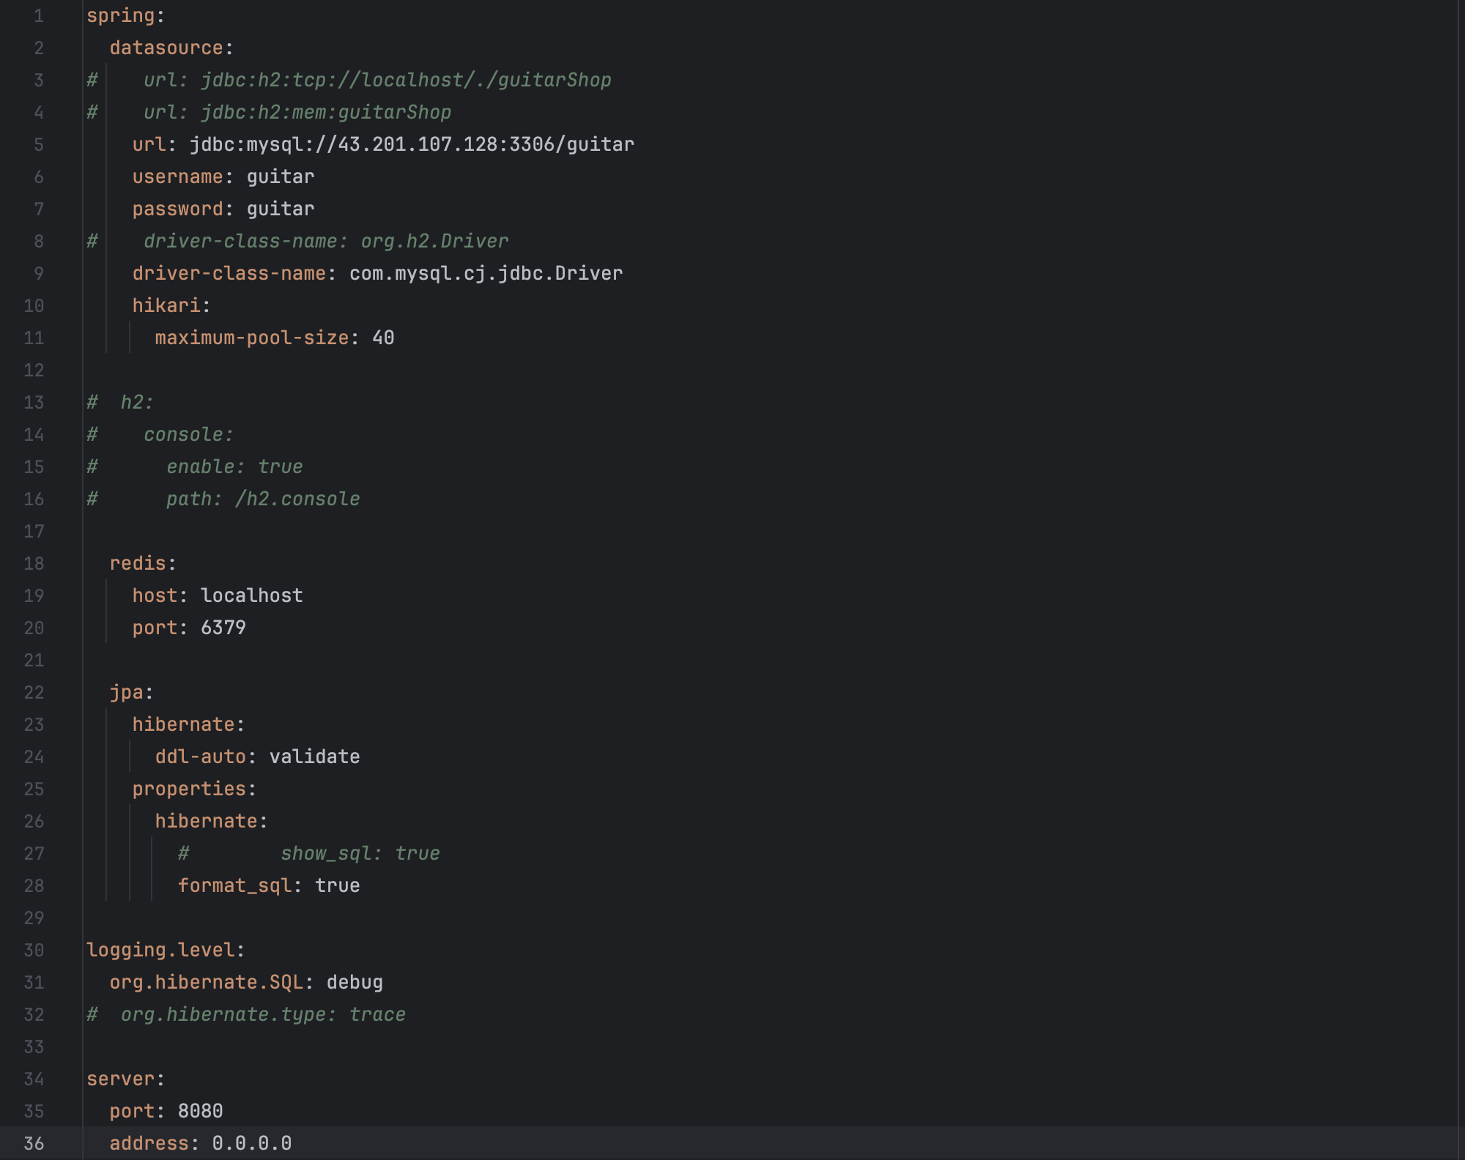Viewport: 1465px width, 1160px height.
Task: Click the format_sql key
Action: click(234, 885)
